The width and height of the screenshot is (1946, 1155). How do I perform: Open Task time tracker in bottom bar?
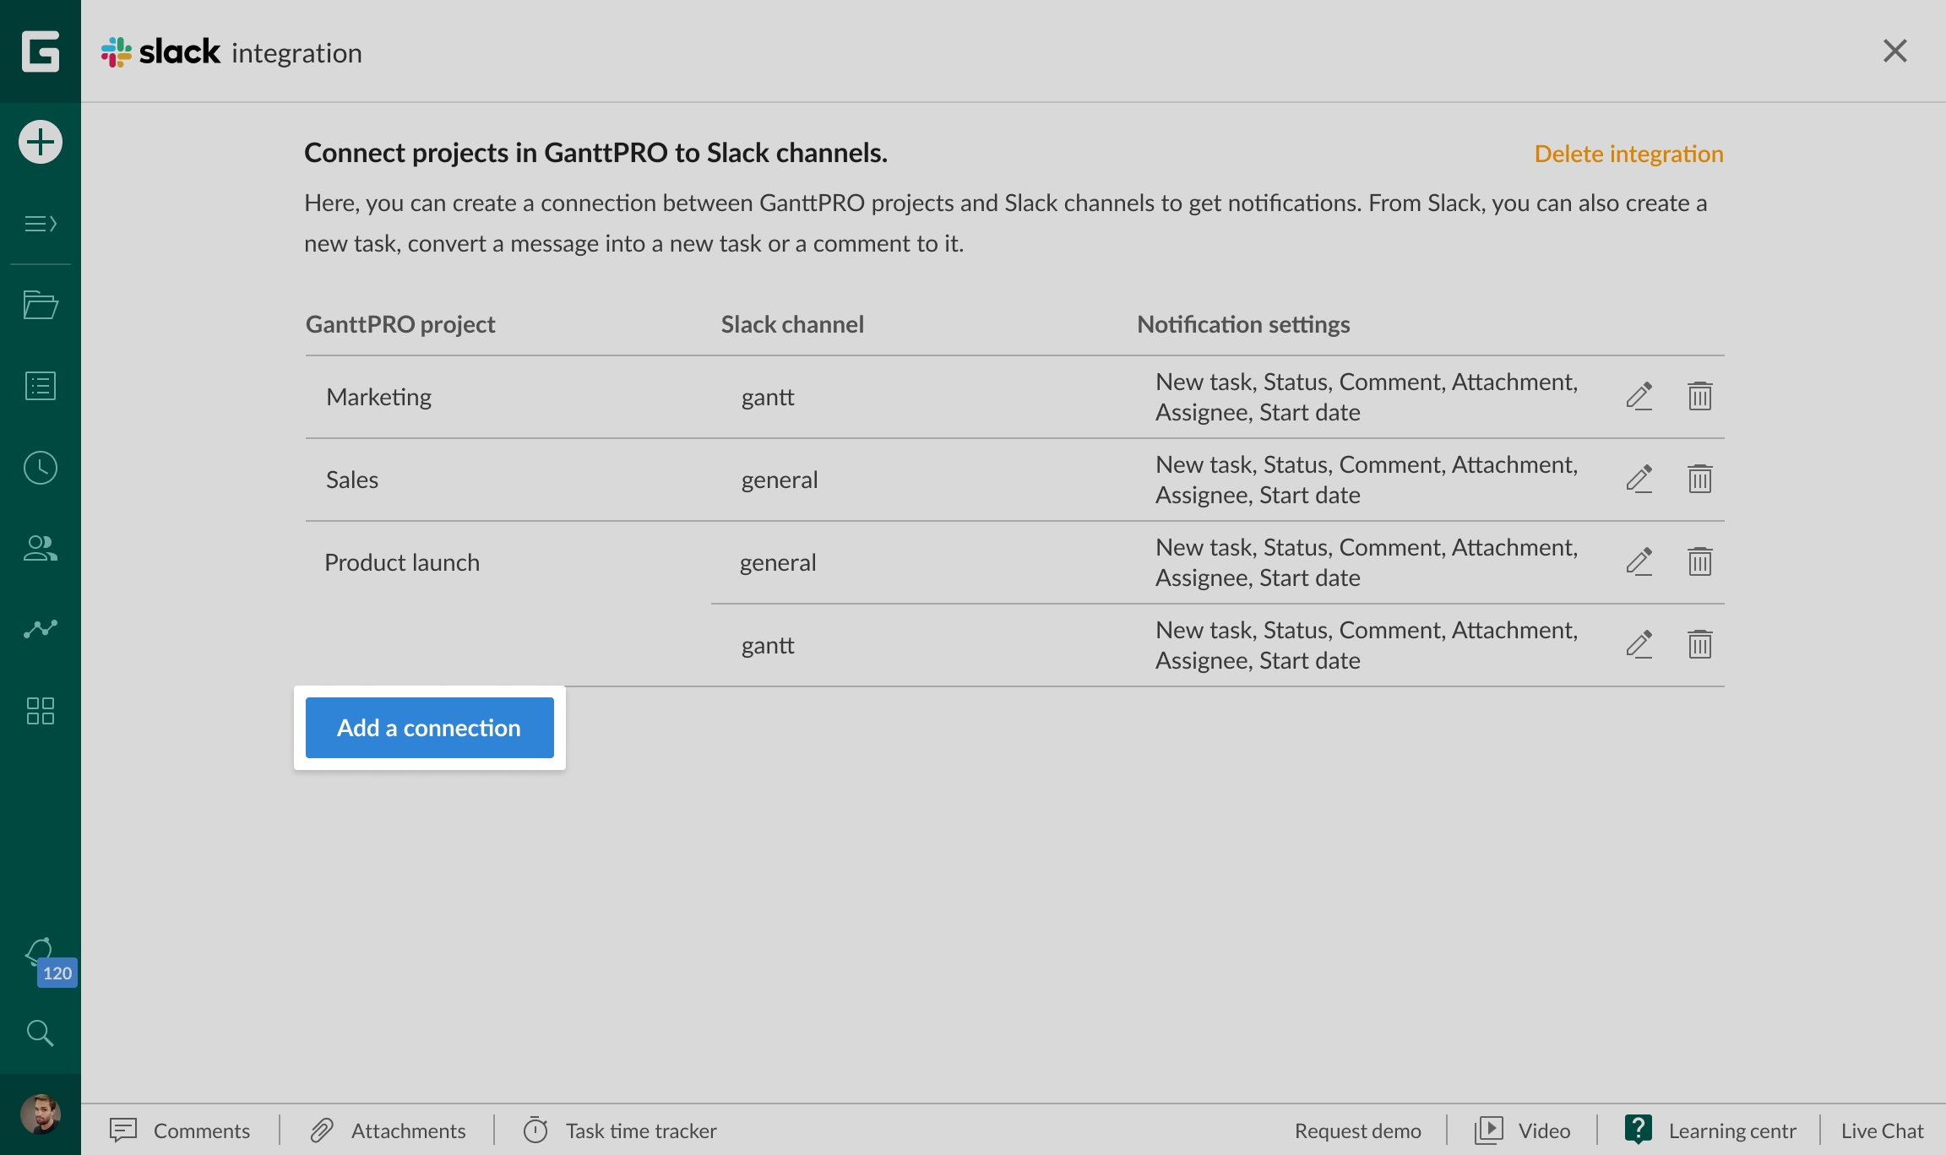[620, 1131]
